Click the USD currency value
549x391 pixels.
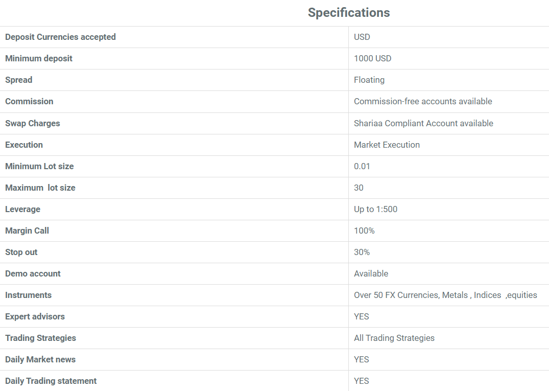coord(362,37)
